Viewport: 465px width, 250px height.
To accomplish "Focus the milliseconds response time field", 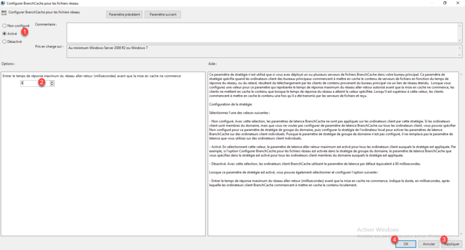I will pyautogui.click(x=35, y=83).
